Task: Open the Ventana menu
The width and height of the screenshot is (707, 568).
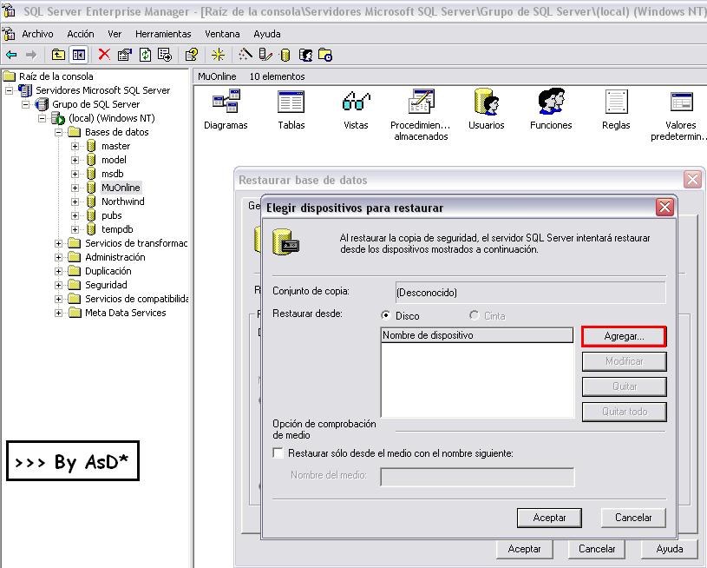Action: tap(222, 34)
